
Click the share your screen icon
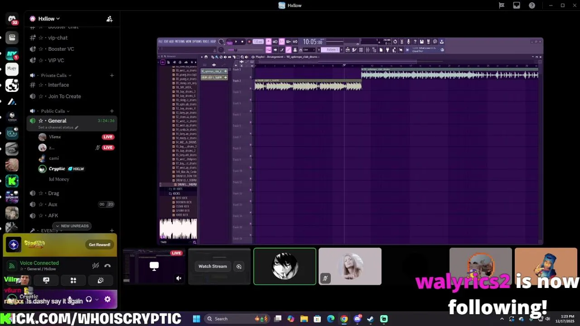[46, 280]
